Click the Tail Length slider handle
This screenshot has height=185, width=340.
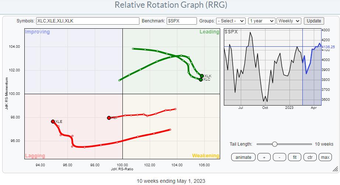point(274,144)
